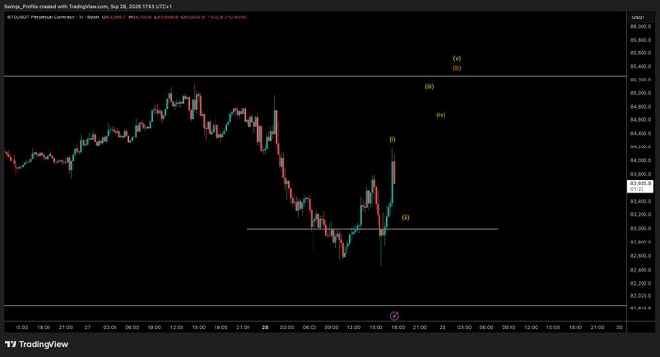The image size is (660, 357).
Task: Click the purple lightning event icon above the time axis
Action: pos(394,316)
